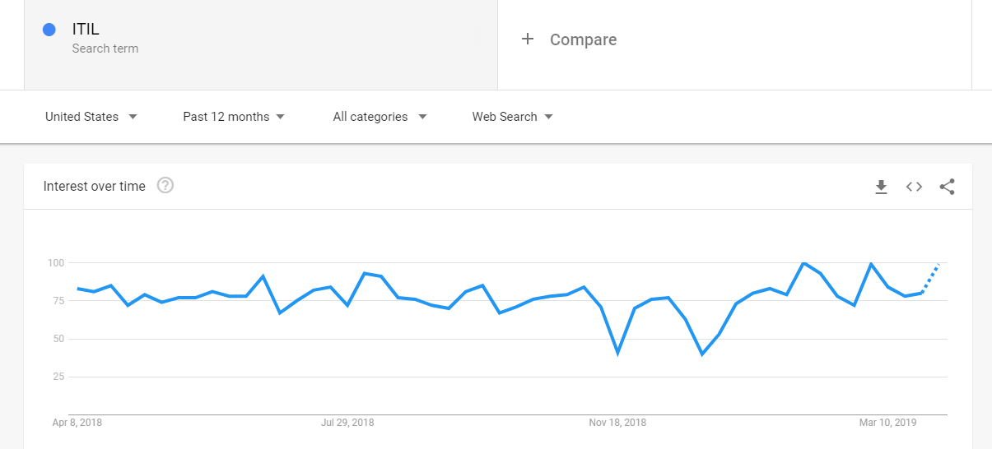992x449 pixels.
Task: Click the 100 value axis label
Action: (x=55, y=263)
